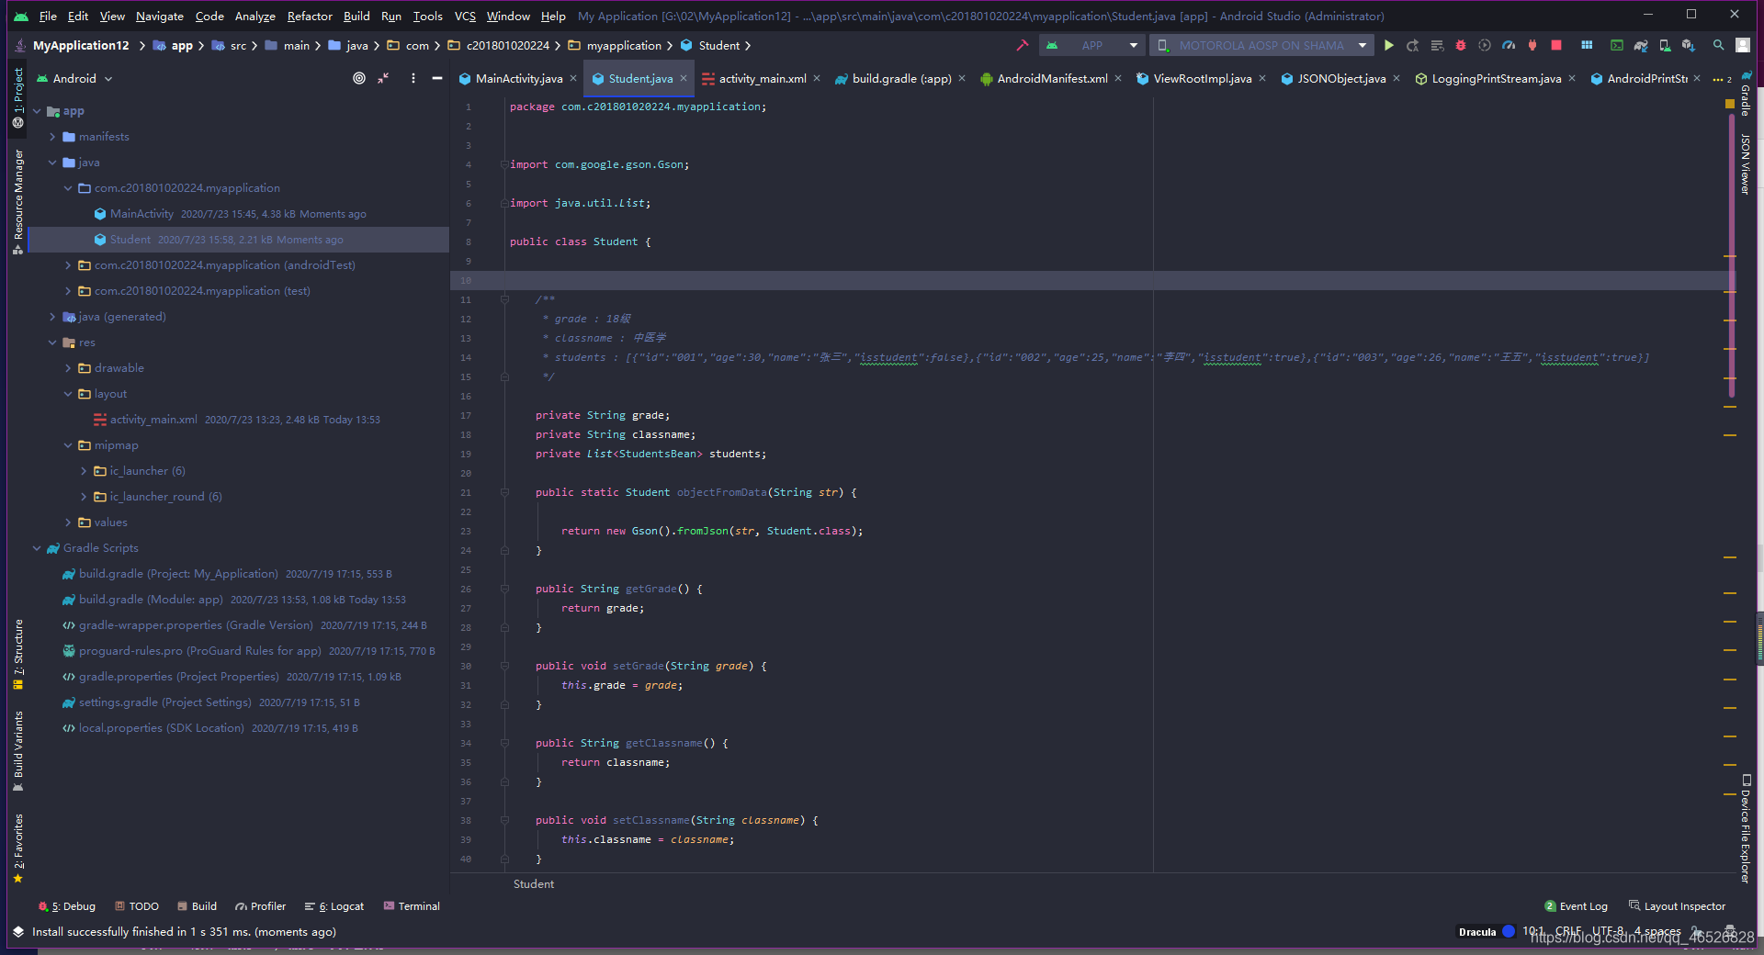
Task: Show hidden editor tabs overflow dropdown
Action: [x=1722, y=79]
